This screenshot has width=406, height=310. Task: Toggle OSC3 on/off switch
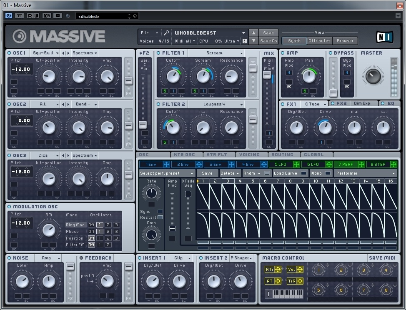pyautogui.click(x=9, y=155)
